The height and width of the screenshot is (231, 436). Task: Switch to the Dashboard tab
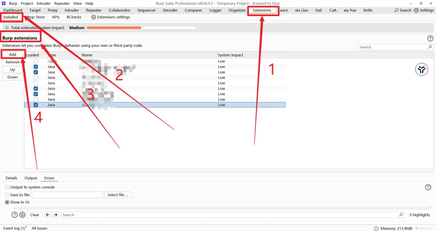[x=13, y=10]
